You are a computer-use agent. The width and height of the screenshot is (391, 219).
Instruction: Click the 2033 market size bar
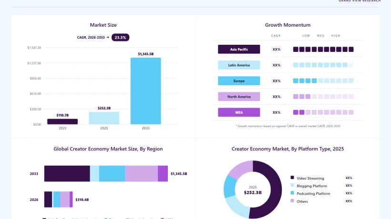click(x=145, y=91)
